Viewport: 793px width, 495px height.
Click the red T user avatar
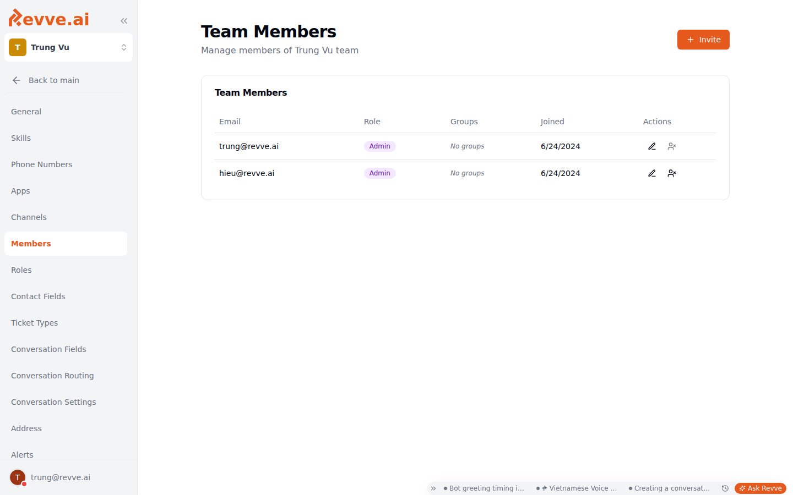(x=18, y=477)
